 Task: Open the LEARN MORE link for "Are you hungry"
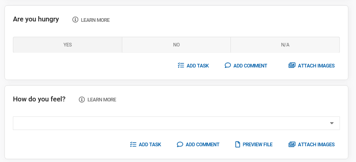pos(95,20)
